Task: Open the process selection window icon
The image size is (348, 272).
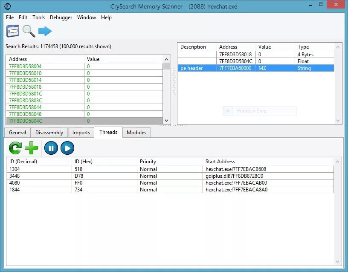Action: coord(13,31)
